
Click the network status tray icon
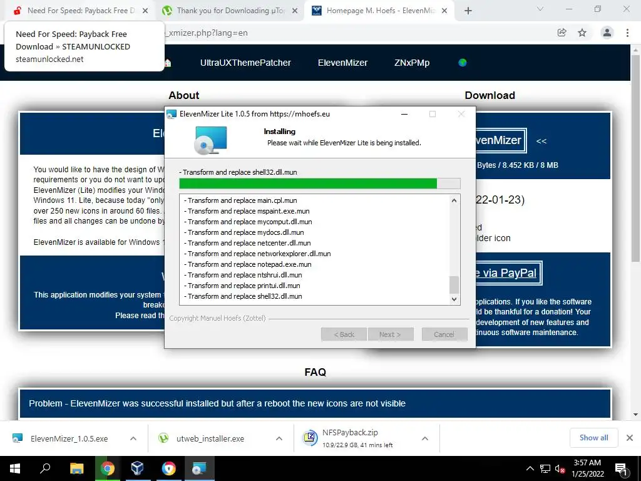pyautogui.click(x=545, y=468)
